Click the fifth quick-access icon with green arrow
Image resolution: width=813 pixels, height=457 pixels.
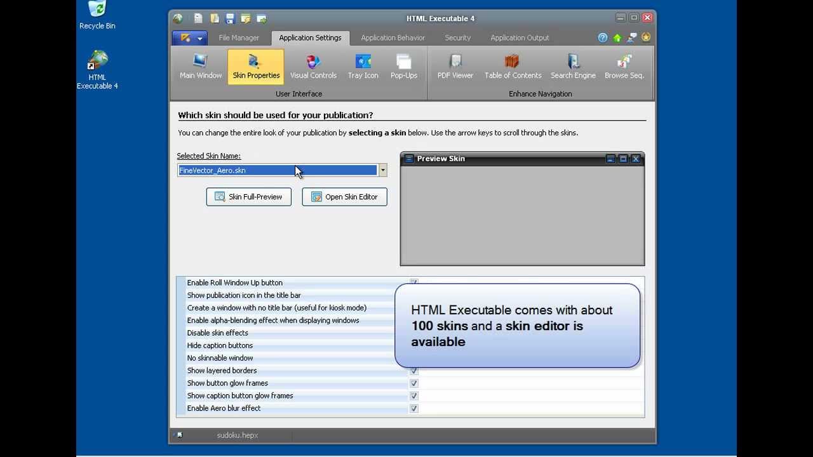pyautogui.click(x=261, y=18)
